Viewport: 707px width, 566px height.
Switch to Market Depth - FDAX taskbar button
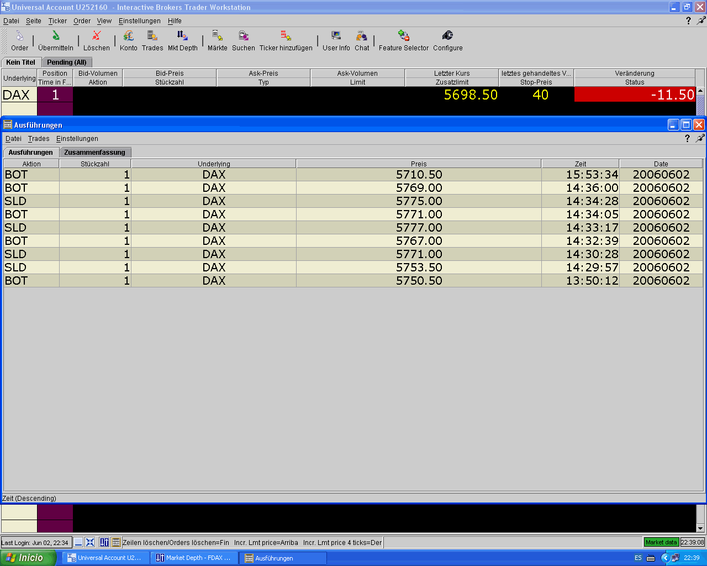194,558
